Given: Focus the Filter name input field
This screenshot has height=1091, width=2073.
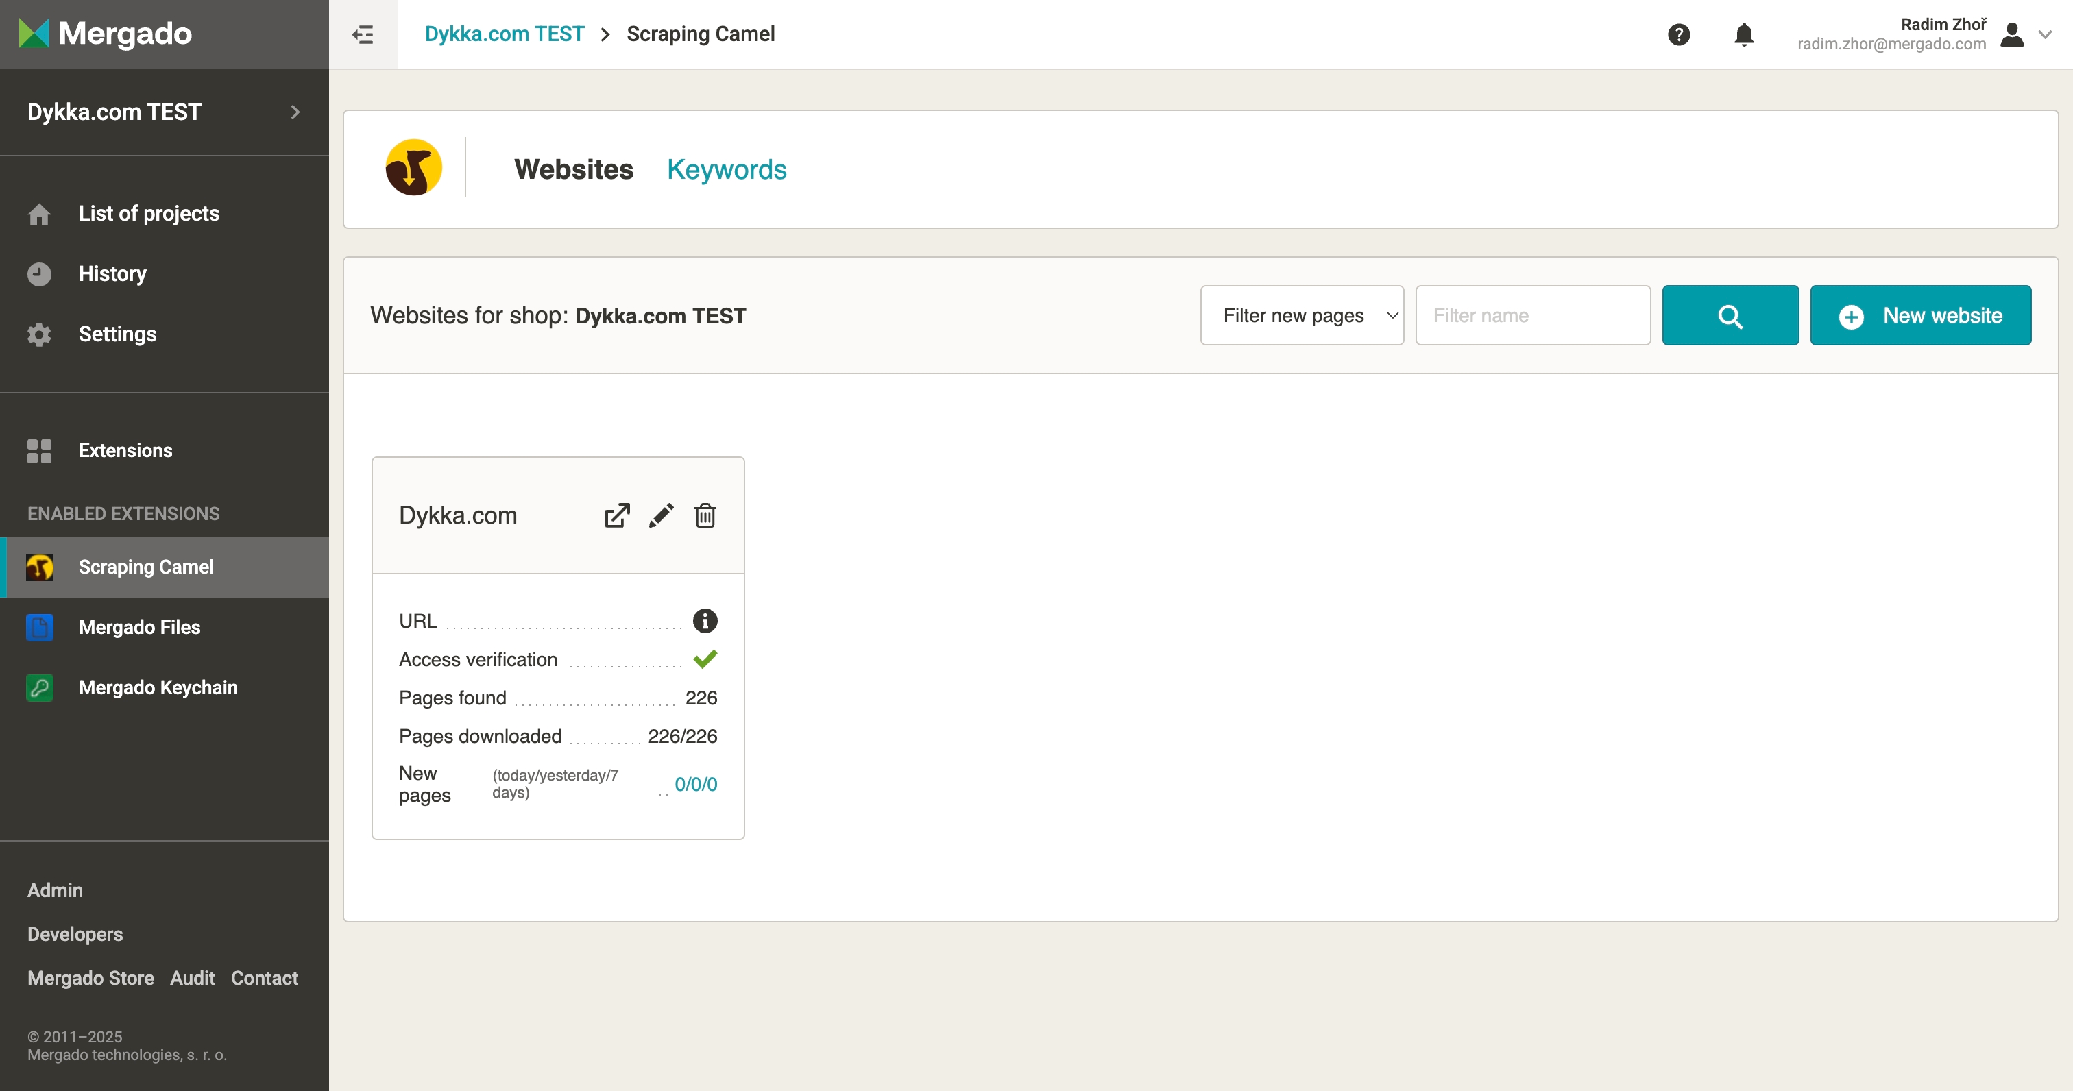Looking at the screenshot, I should (x=1532, y=315).
